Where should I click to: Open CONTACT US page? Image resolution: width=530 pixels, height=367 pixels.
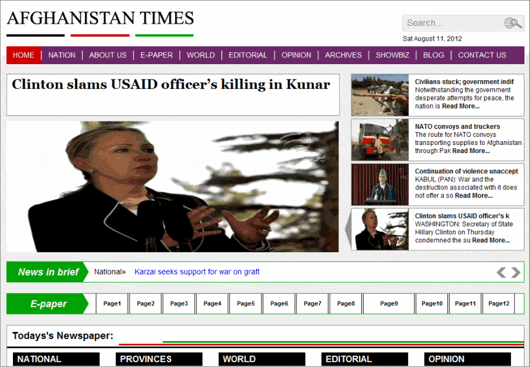pyautogui.click(x=482, y=55)
